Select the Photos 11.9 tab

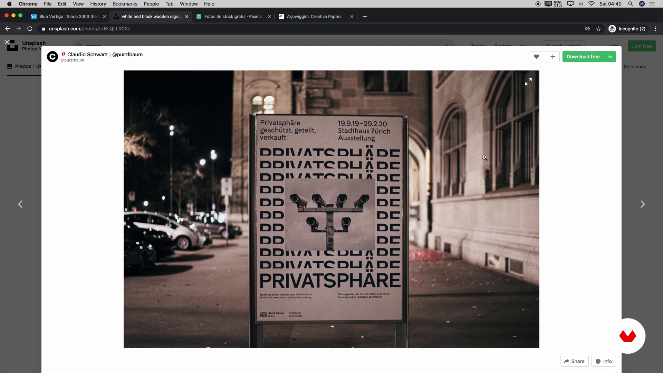tap(24, 66)
